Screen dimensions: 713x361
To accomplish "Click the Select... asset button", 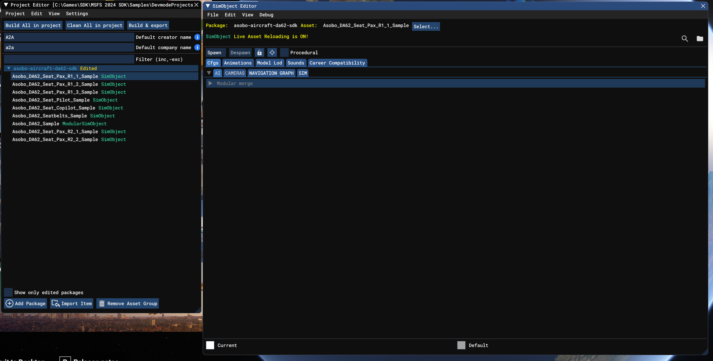I will coord(426,26).
